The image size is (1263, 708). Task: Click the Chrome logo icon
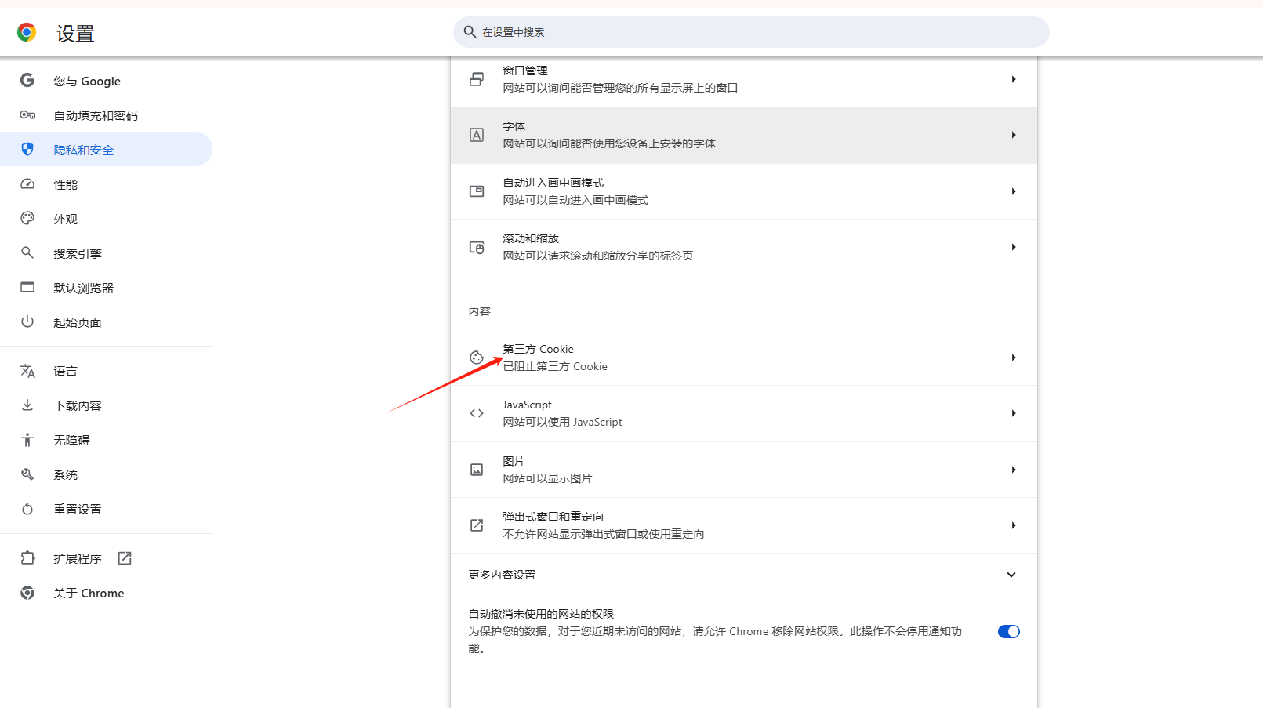pyautogui.click(x=27, y=32)
